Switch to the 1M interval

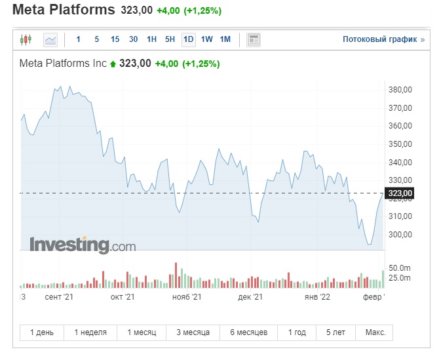point(225,39)
